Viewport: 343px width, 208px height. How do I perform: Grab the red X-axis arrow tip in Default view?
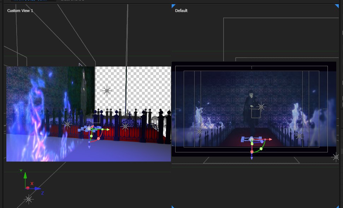[x=270, y=139]
